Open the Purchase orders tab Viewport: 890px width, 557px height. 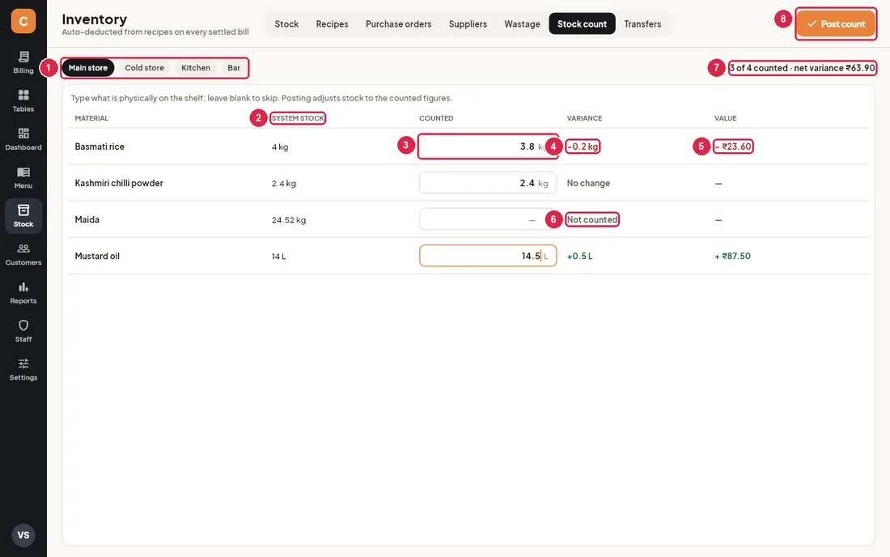tap(398, 23)
